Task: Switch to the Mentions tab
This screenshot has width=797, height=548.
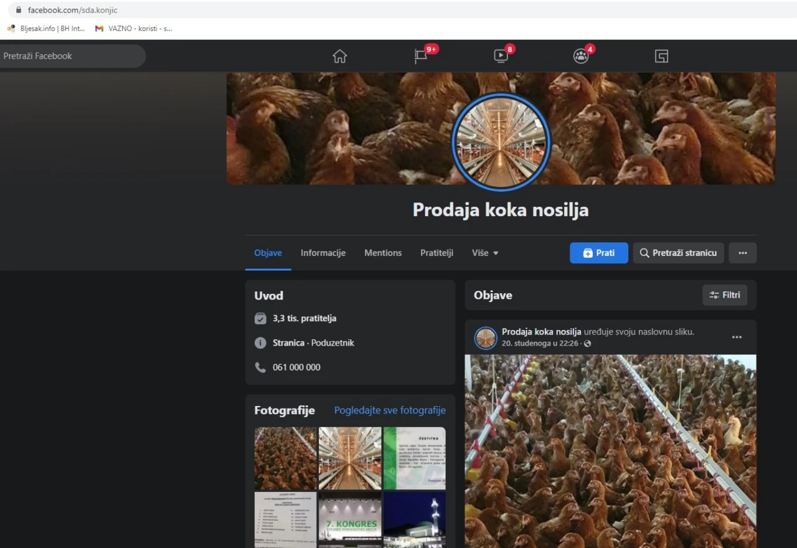Action: pos(383,253)
